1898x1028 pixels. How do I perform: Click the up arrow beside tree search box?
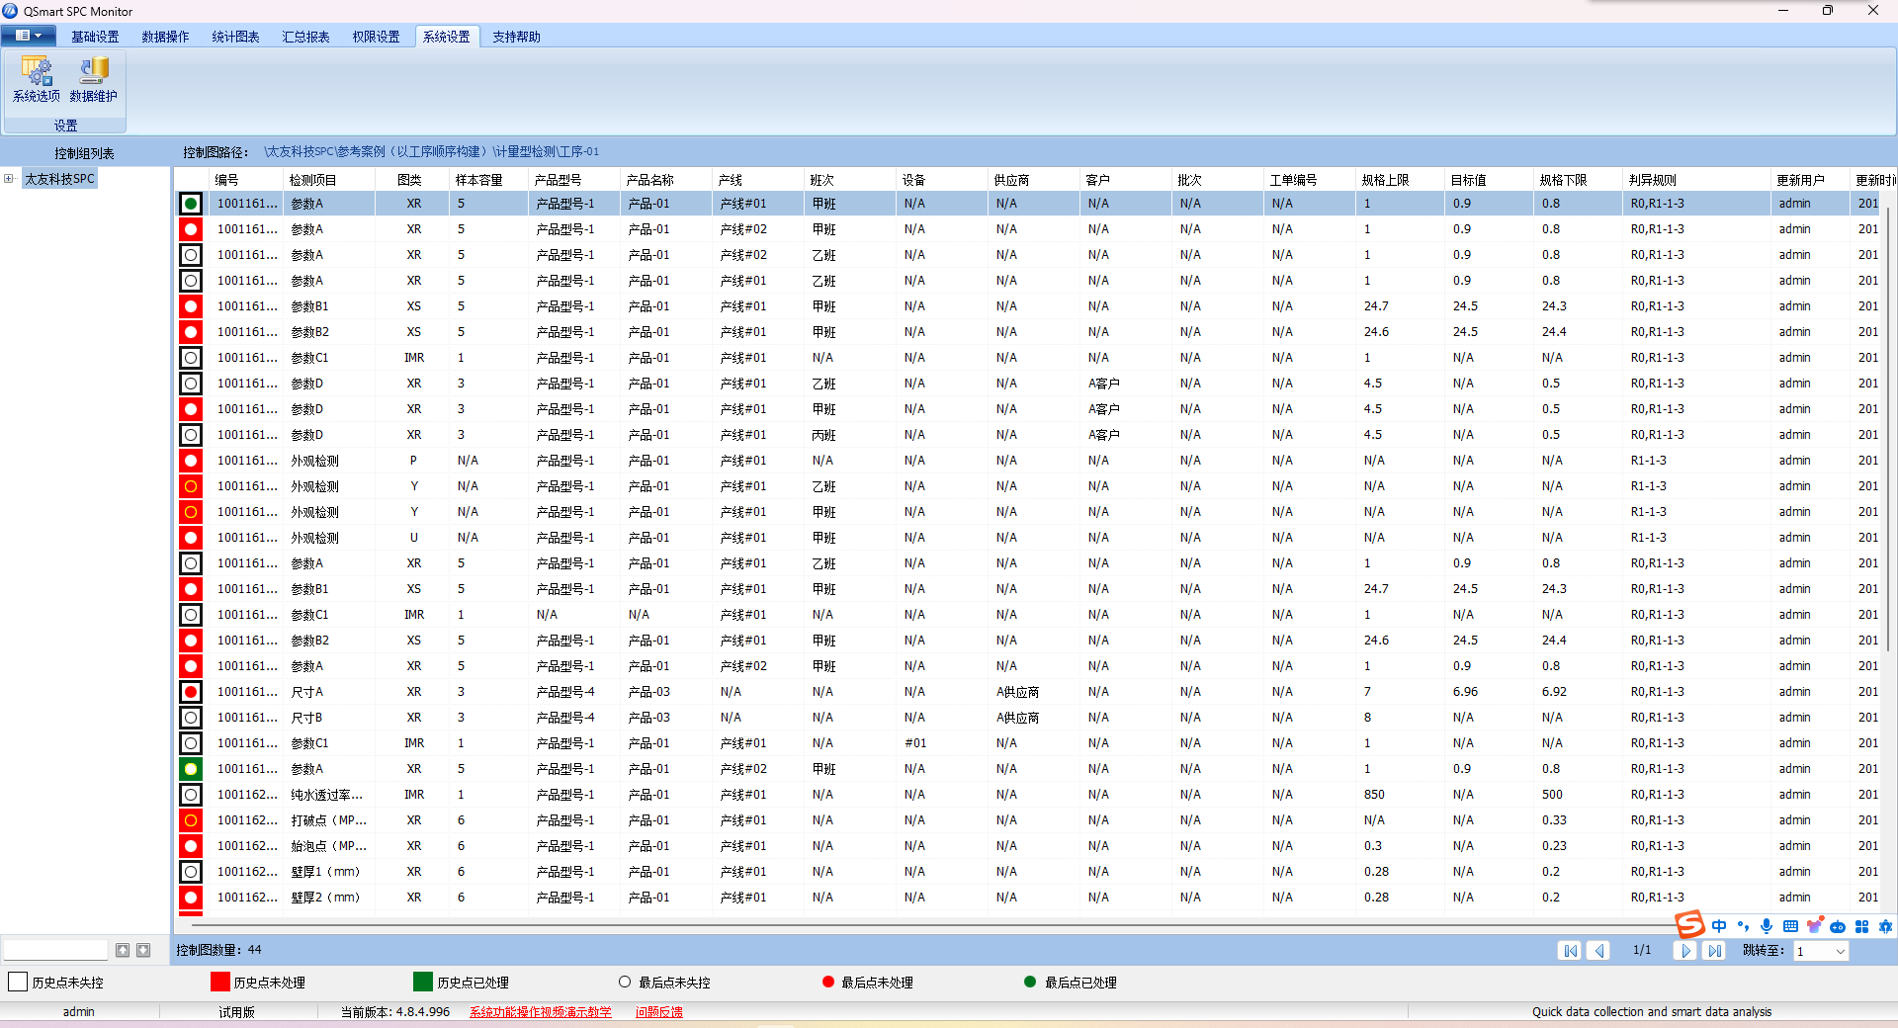click(123, 950)
